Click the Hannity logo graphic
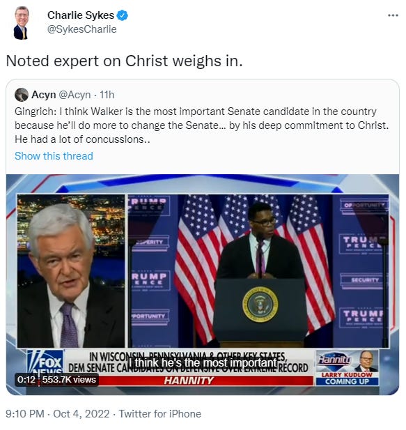406x430 pixels. point(334,359)
